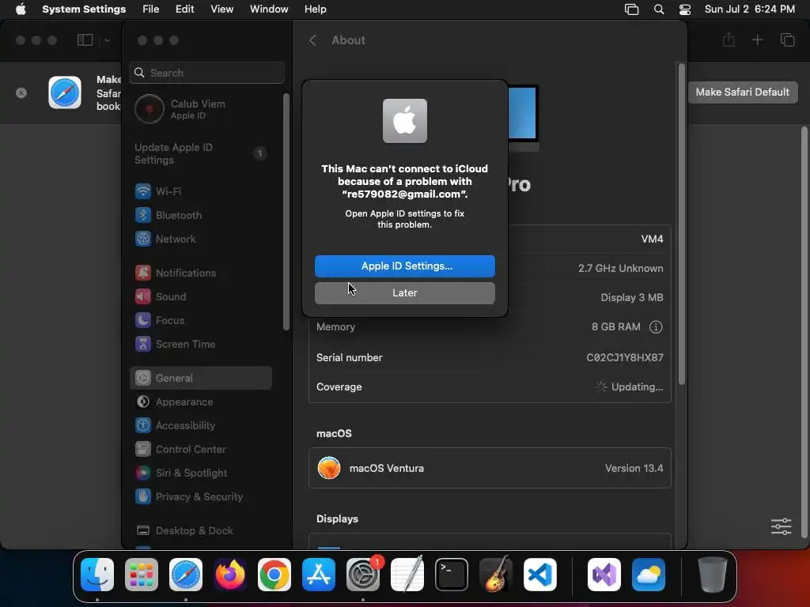Screen dimensions: 810x607
Task: Click the sidebar scrollbar
Action: pyautogui.click(x=286, y=212)
